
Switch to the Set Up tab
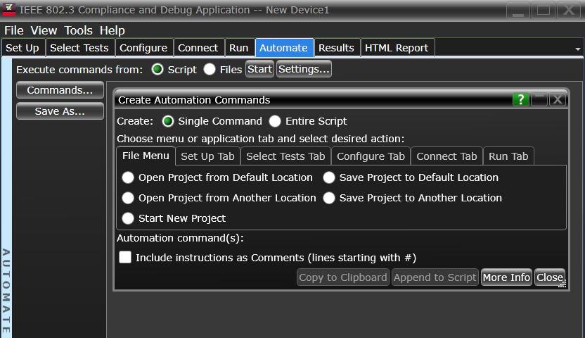tap(22, 48)
